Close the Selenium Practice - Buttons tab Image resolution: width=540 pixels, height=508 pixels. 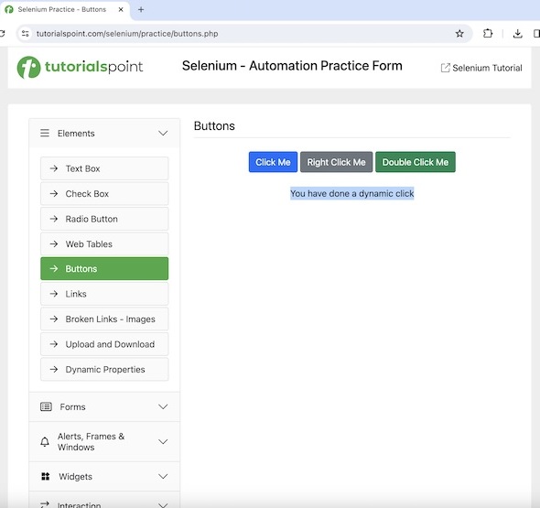point(121,10)
